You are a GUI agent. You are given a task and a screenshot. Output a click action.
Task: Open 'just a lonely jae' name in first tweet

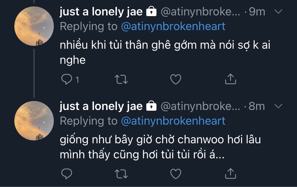click(x=101, y=12)
